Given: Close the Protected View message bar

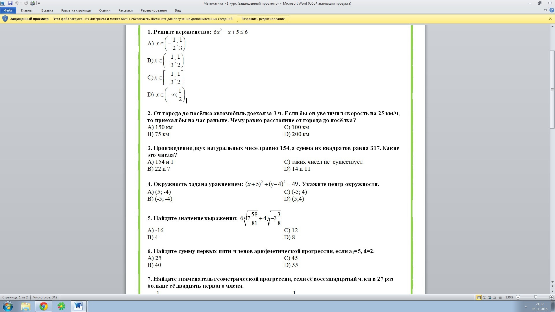Looking at the screenshot, I should tap(550, 19).
